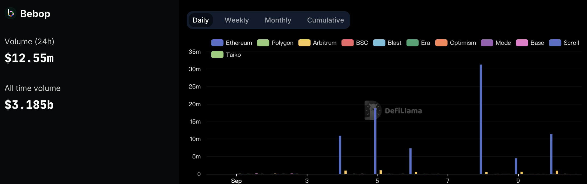This screenshot has width=587, height=184.
Task: Hide the BSC legend series
Action: (x=355, y=43)
